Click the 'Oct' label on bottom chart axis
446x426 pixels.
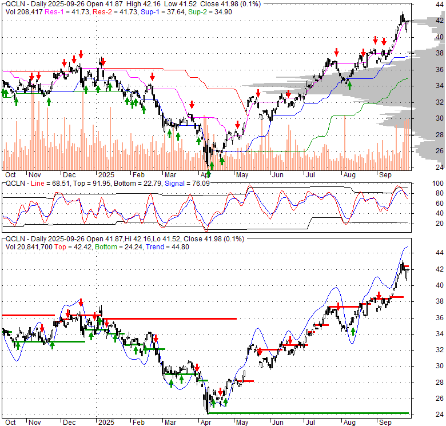pyautogui.click(x=10, y=423)
